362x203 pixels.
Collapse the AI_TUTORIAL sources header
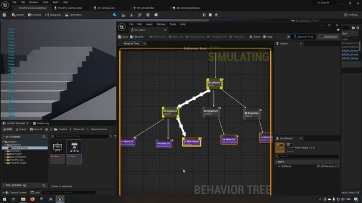4,136
